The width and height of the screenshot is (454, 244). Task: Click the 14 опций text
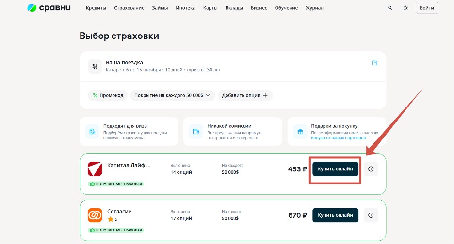tap(181, 172)
